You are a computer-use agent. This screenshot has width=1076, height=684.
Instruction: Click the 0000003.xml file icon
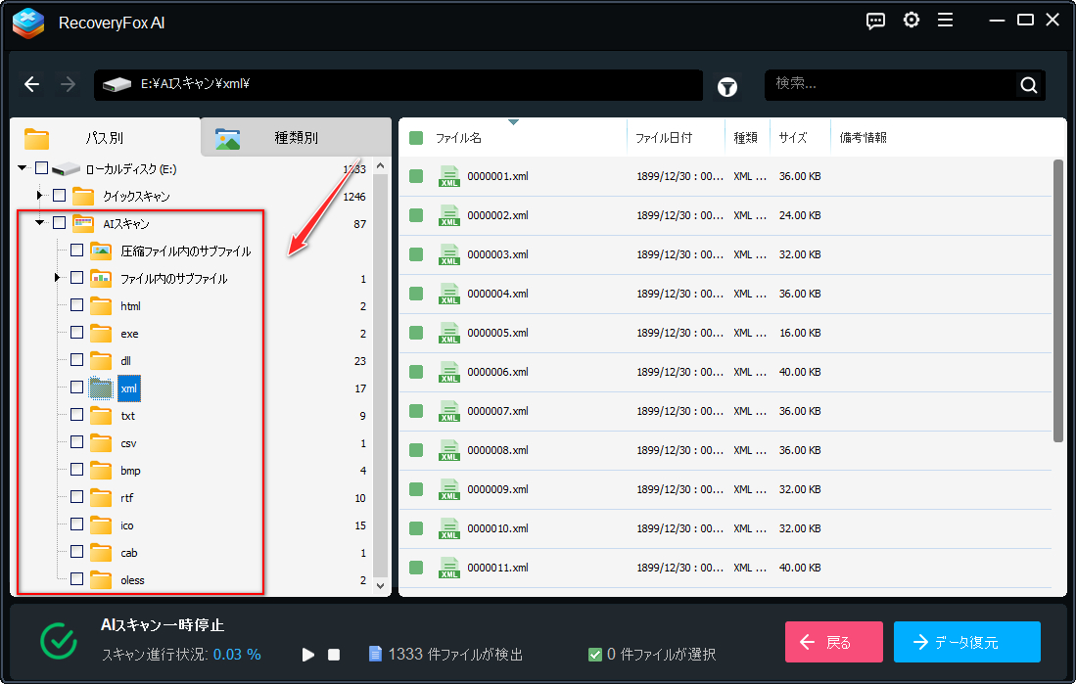tap(449, 254)
